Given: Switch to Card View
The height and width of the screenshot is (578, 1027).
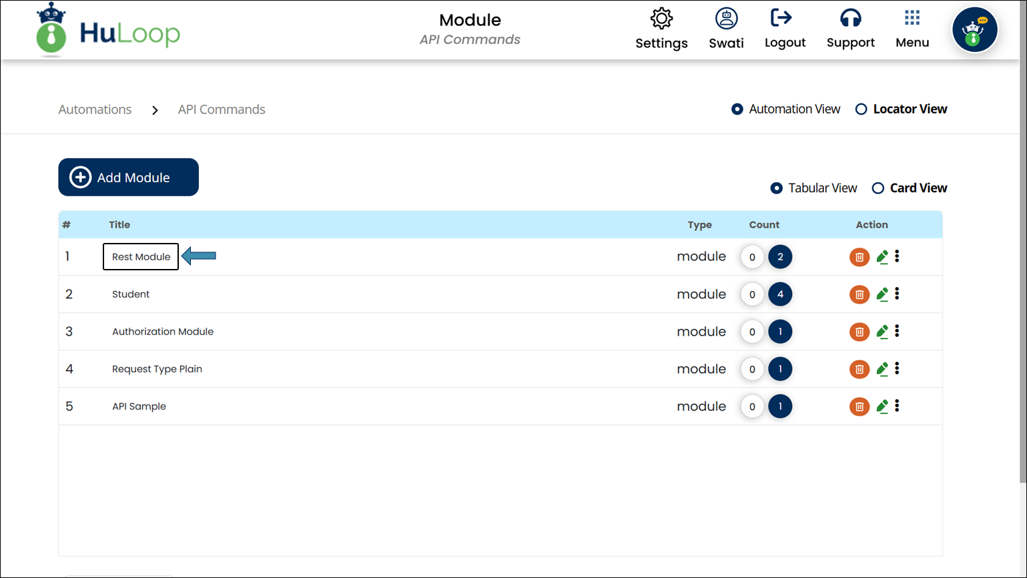Looking at the screenshot, I should (x=878, y=188).
